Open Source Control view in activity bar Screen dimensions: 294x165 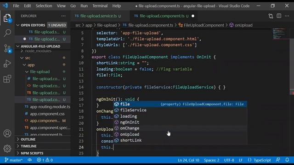click(x=7, y=49)
